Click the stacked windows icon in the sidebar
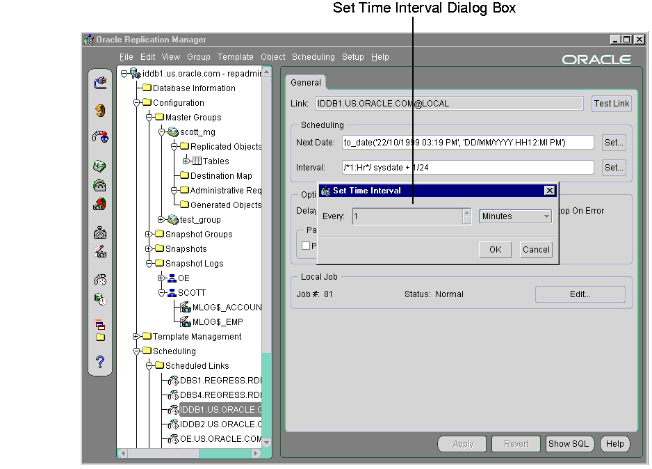This screenshot has width=652, height=469. [x=100, y=324]
